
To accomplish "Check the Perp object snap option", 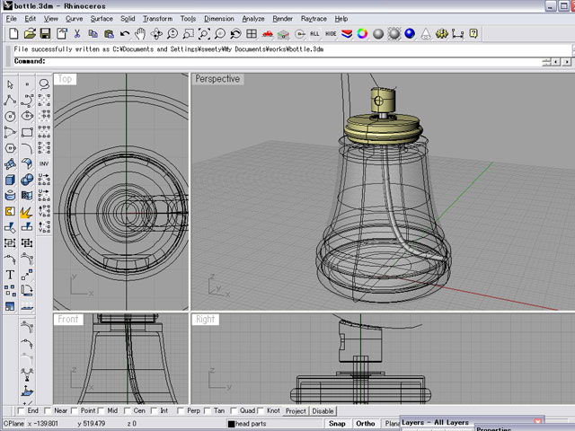I will [x=182, y=411].
